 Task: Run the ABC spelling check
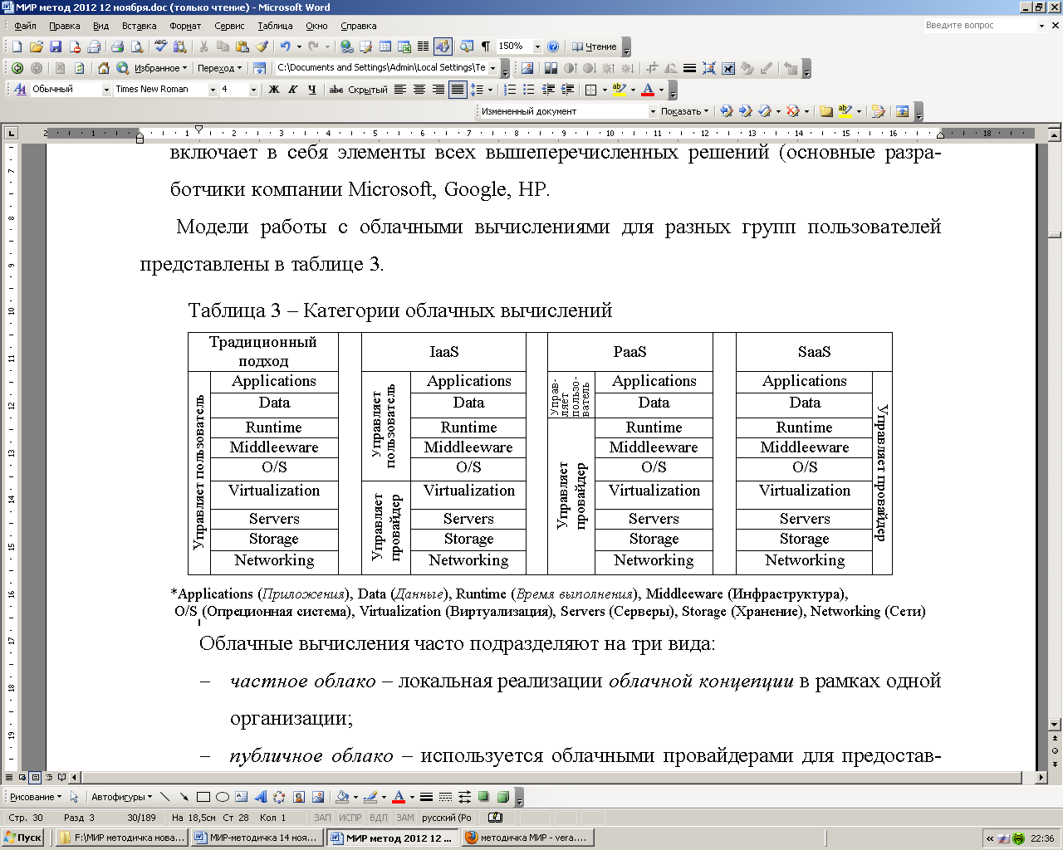click(160, 47)
